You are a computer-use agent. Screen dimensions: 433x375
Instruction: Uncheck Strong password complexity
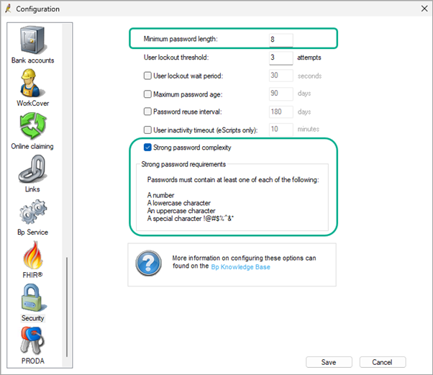coord(147,148)
